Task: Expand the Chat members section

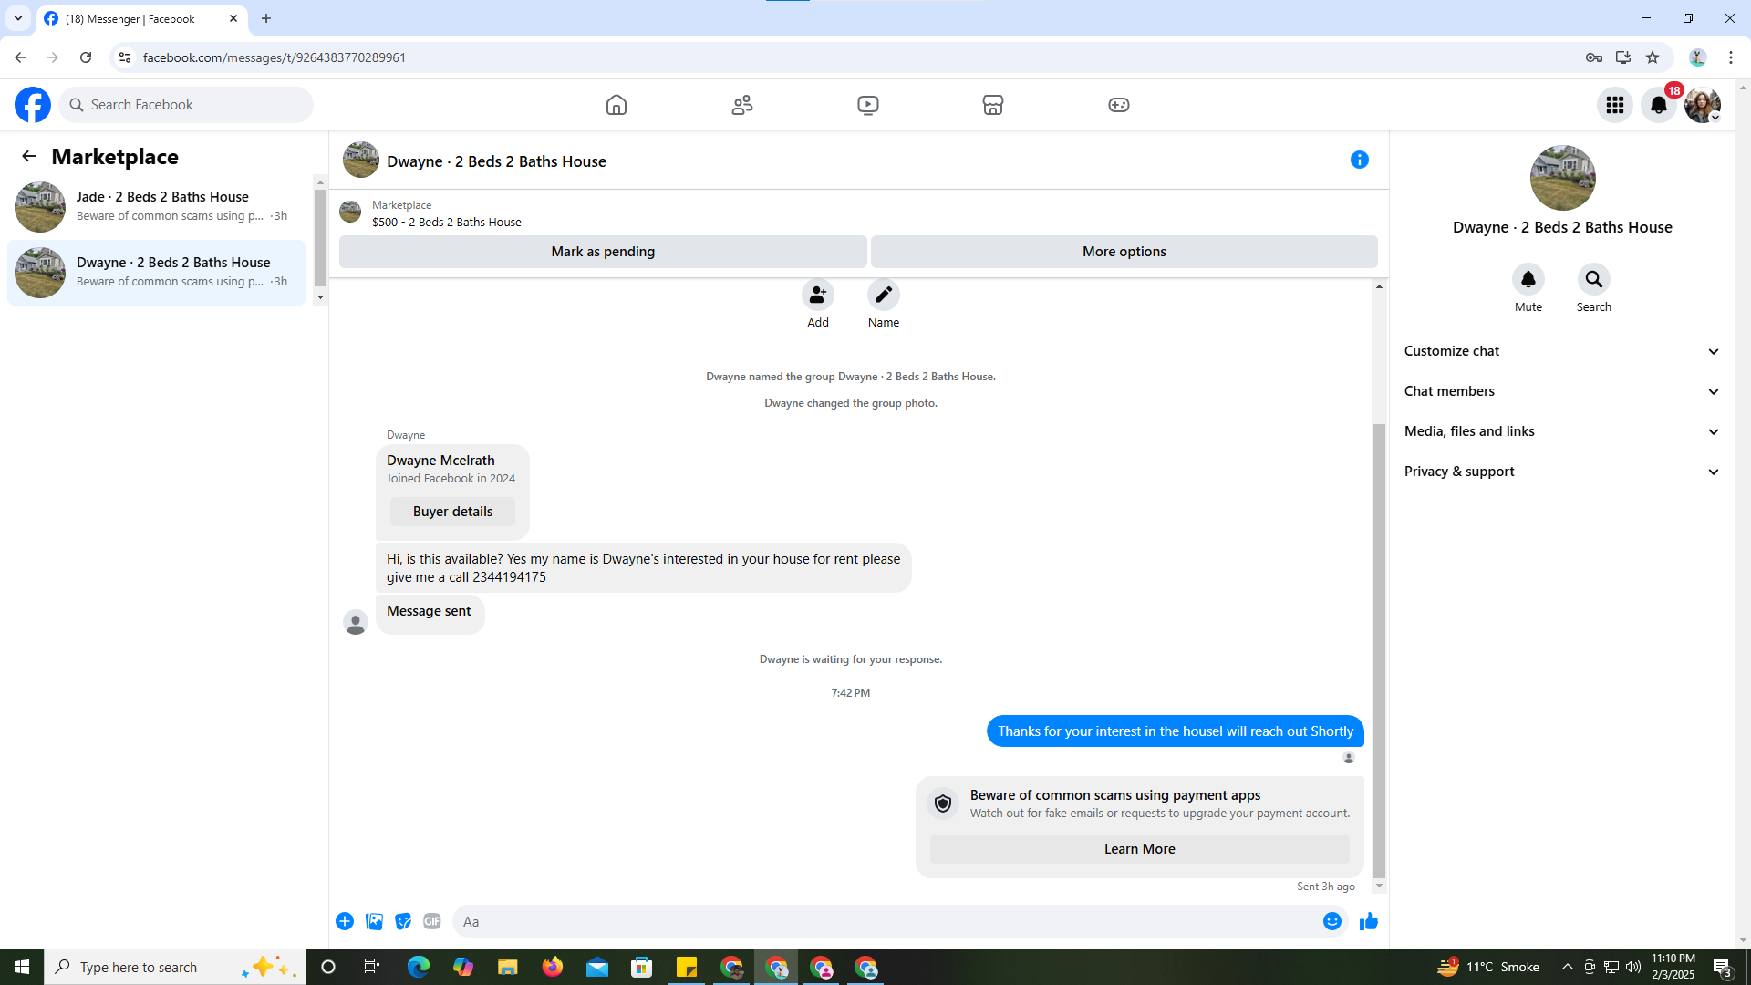Action: (1561, 391)
